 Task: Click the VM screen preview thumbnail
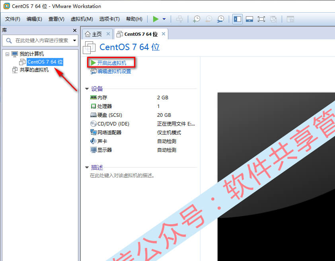[276, 177]
